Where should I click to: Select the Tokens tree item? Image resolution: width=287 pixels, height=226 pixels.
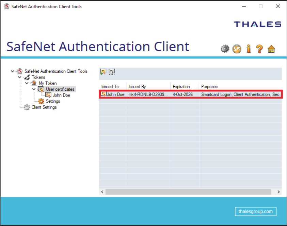point(38,77)
